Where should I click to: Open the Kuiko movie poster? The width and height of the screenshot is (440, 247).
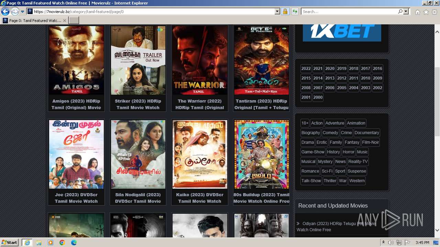(200, 154)
